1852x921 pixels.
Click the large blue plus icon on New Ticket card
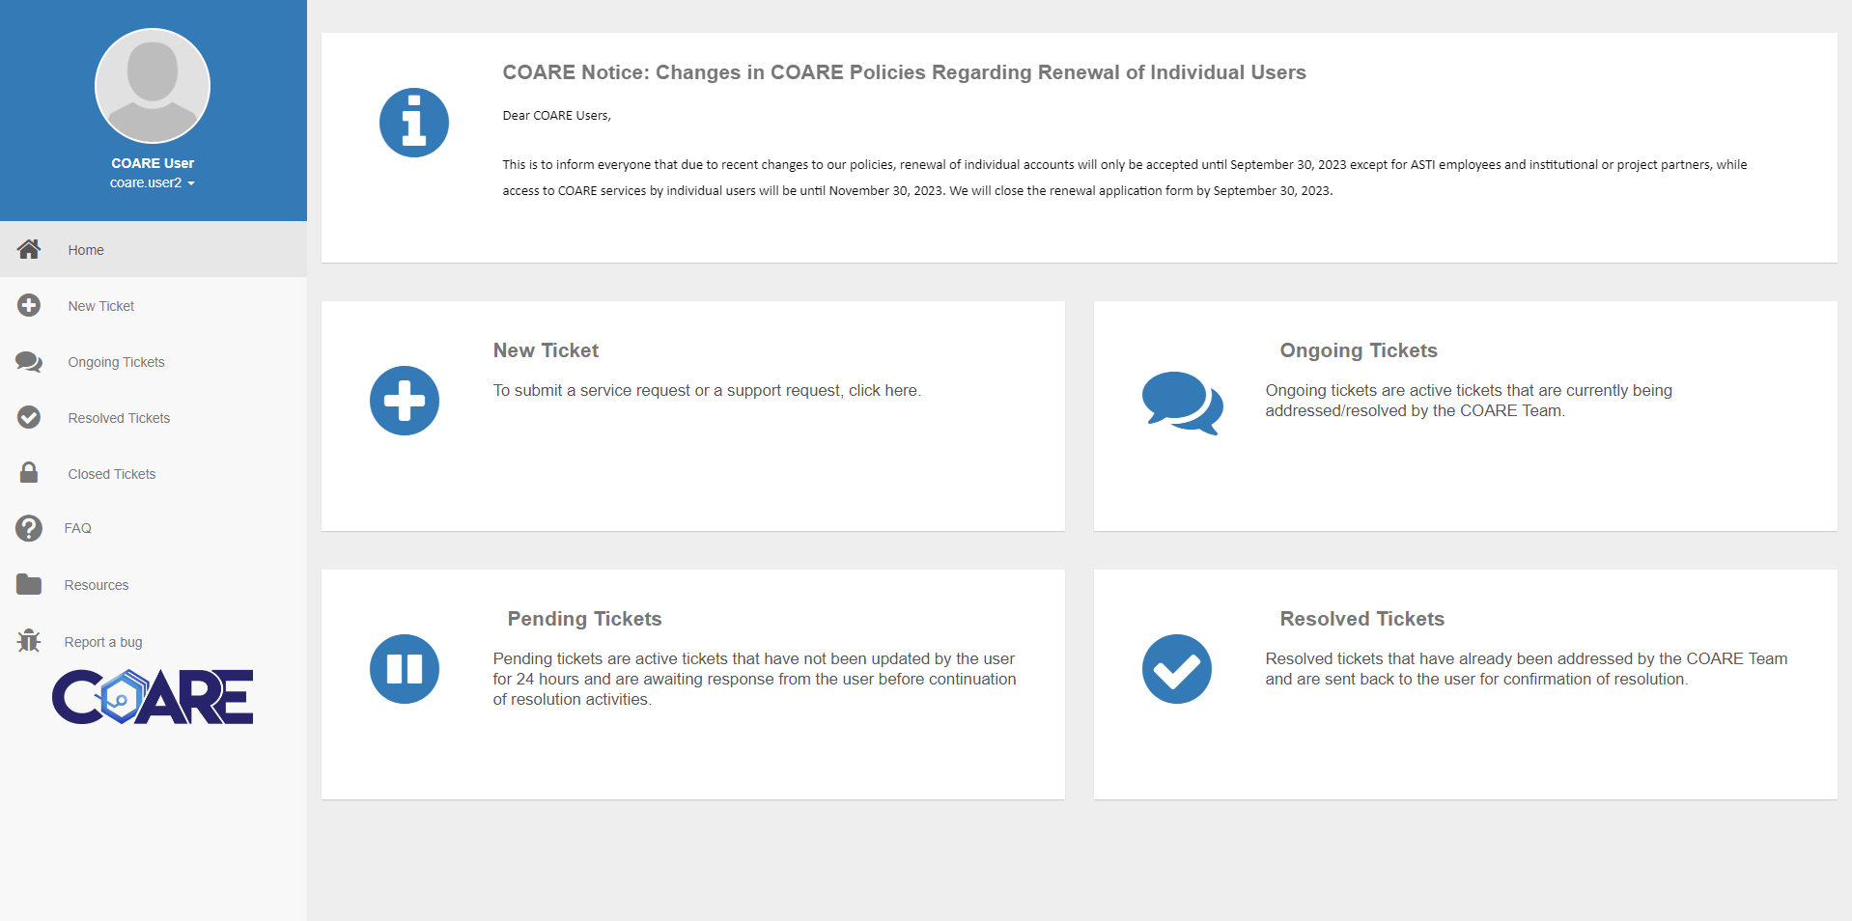pos(405,401)
